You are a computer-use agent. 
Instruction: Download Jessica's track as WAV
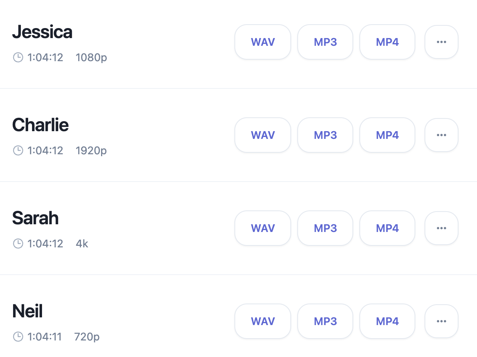click(263, 42)
